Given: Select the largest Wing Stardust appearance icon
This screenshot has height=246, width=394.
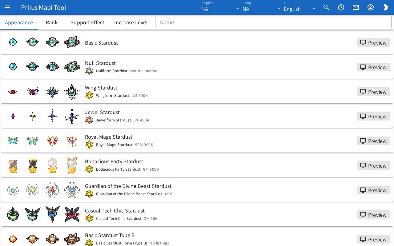Looking at the screenshot, I should [72, 92].
